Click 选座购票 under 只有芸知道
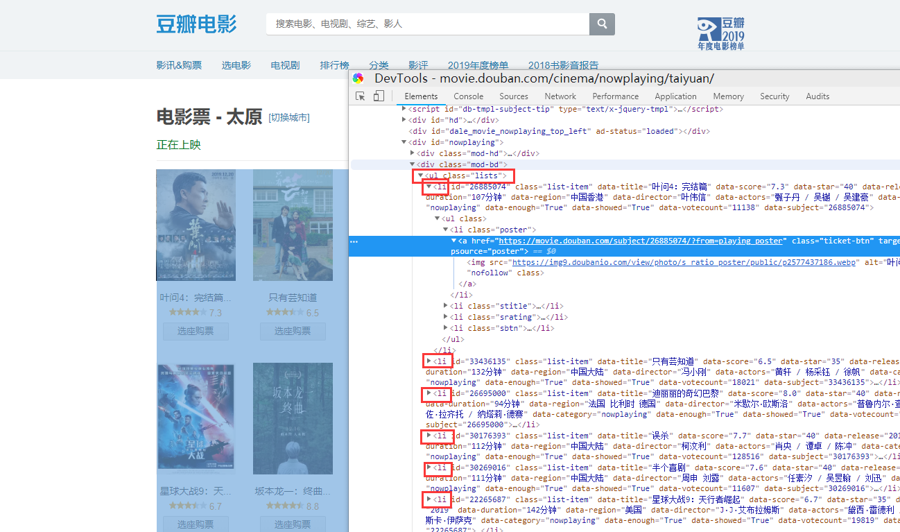 pos(293,331)
